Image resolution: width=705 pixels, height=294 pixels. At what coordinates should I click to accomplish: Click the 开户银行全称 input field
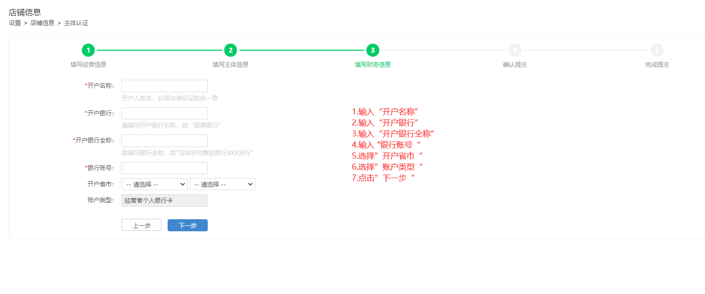[164, 140]
